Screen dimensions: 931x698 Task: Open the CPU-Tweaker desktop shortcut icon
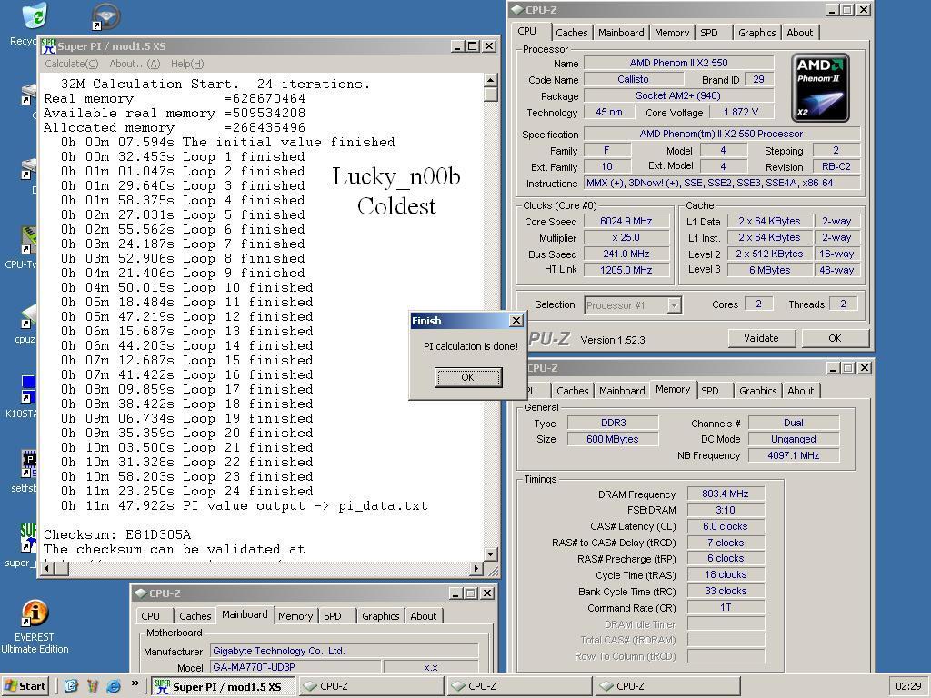28,240
